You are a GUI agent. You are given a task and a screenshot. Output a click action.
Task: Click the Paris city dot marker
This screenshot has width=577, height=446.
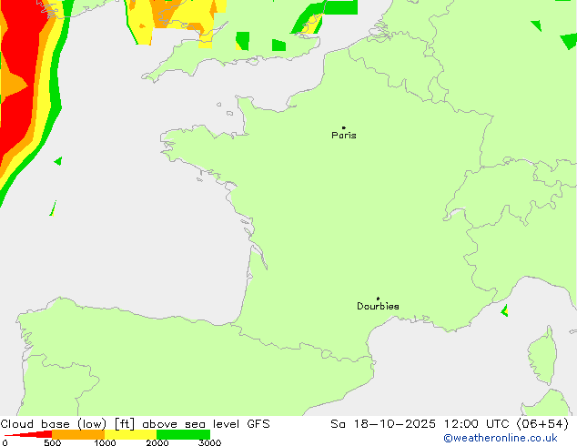point(344,127)
